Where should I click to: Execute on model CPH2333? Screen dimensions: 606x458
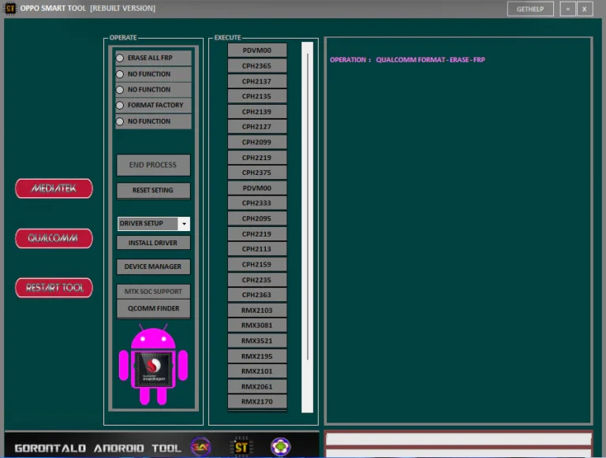257,203
